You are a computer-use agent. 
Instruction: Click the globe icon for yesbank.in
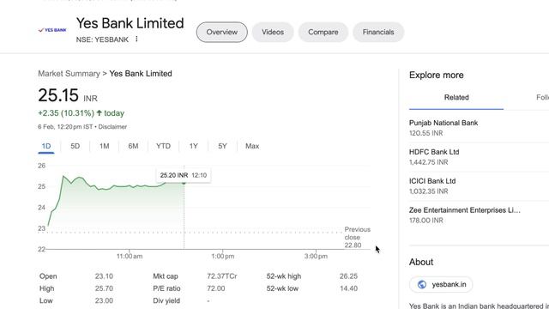[x=422, y=284]
